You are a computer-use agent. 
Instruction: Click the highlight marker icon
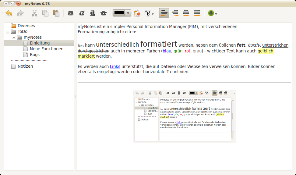[137, 13]
